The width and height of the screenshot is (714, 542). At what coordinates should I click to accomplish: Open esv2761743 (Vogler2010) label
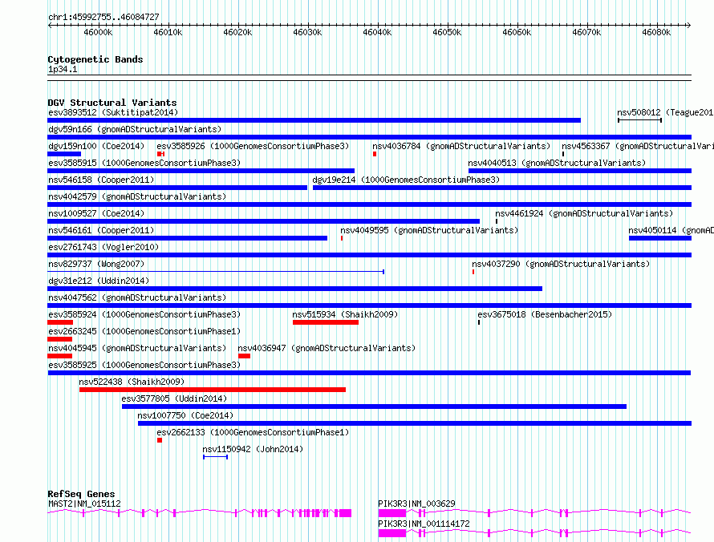click(103, 247)
